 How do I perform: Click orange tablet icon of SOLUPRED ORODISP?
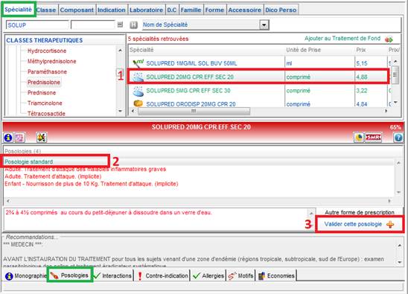coord(138,103)
